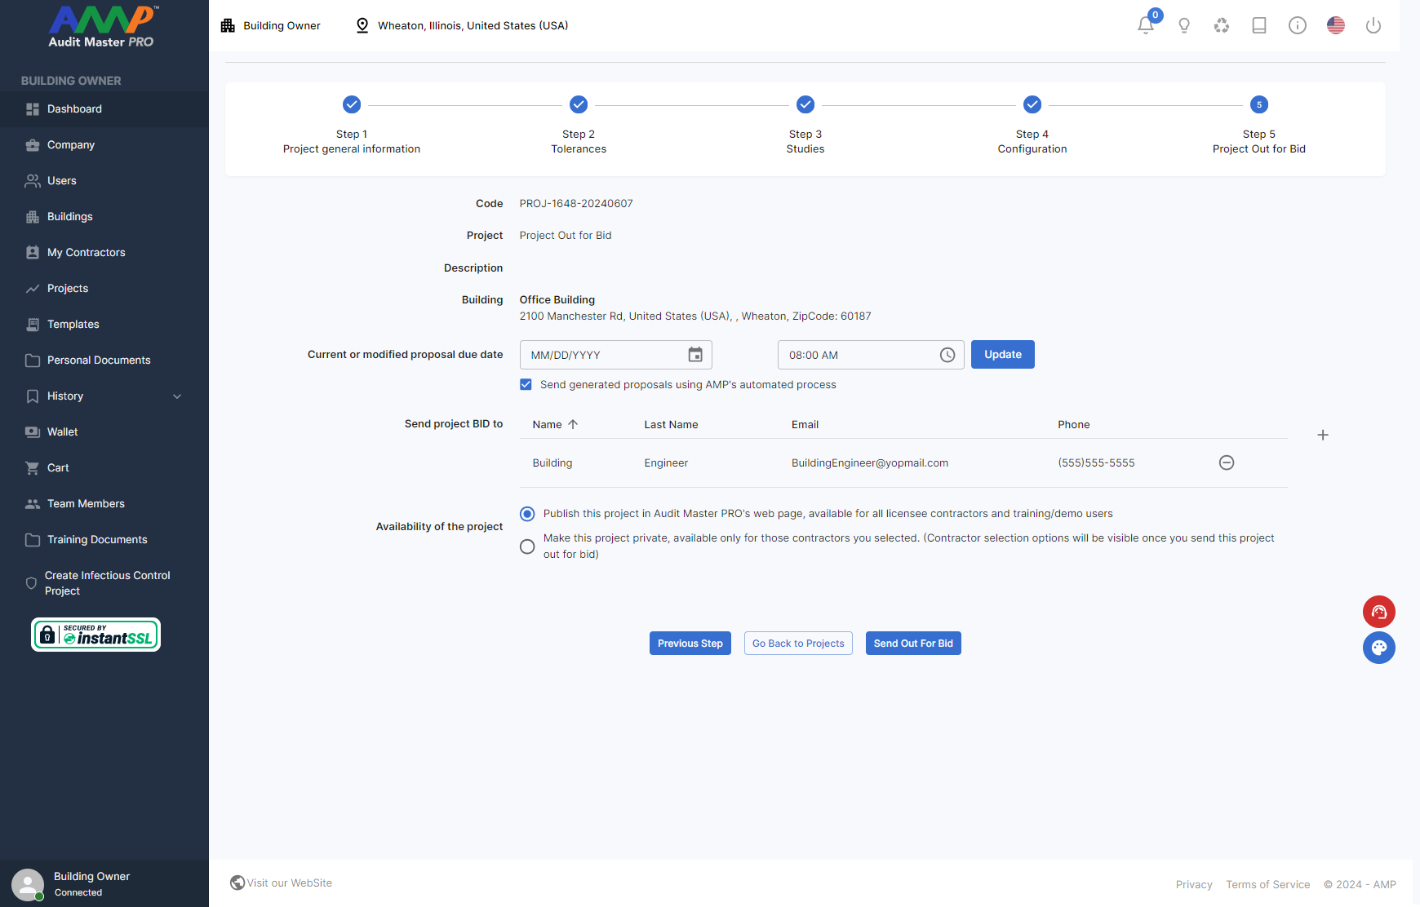Open the red support headset button
This screenshot has width=1420, height=907.
[x=1378, y=612]
